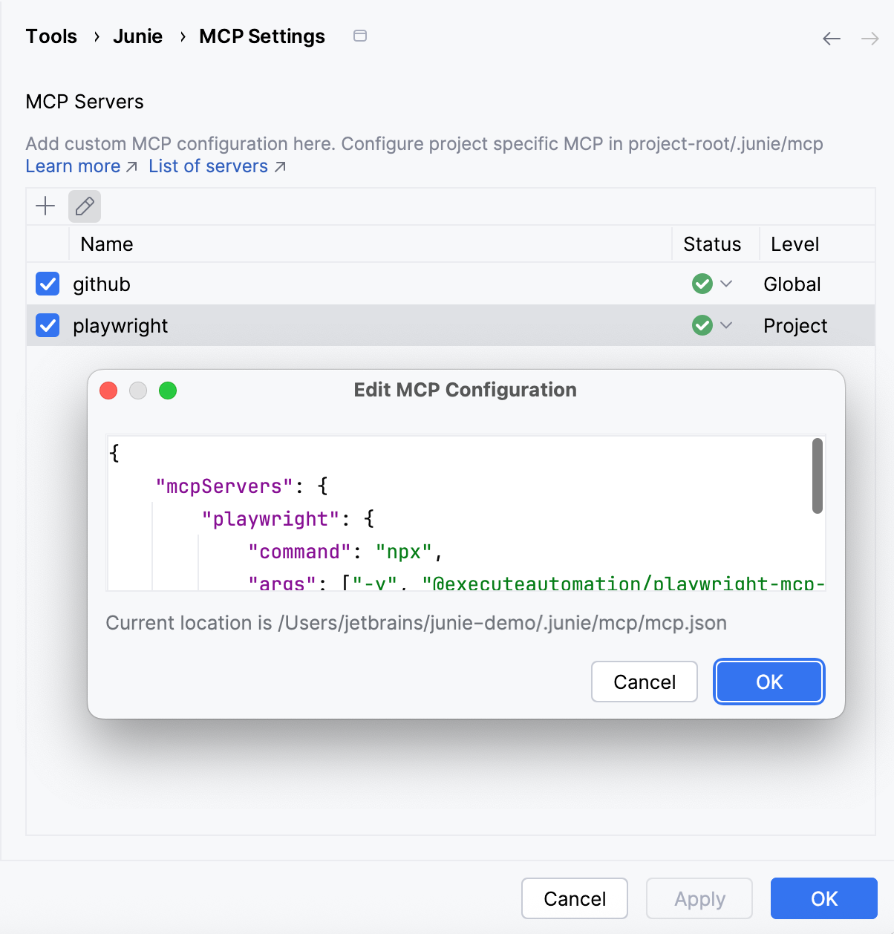Toggle the playwright row selection checkbox on
This screenshot has height=934, width=894.
pos(47,325)
